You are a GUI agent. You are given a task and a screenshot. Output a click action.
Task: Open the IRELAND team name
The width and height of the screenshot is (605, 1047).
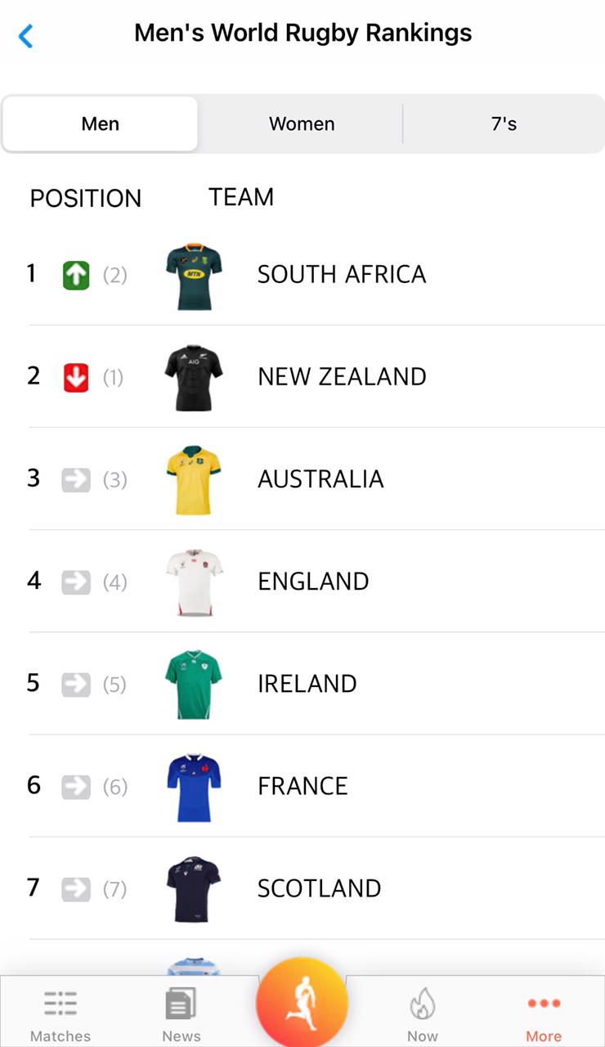click(x=307, y=684)
